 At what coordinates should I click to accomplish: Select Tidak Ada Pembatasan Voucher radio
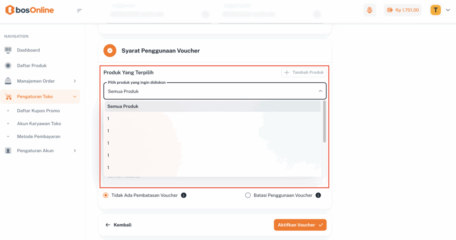coord(106,195)
